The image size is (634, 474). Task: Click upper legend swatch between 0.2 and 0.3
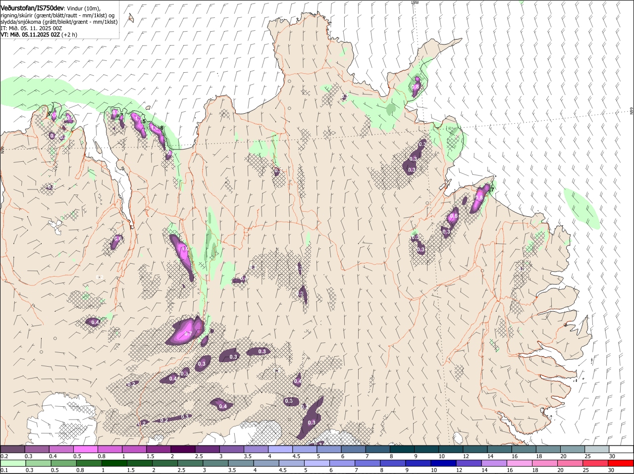coord(12,449)
